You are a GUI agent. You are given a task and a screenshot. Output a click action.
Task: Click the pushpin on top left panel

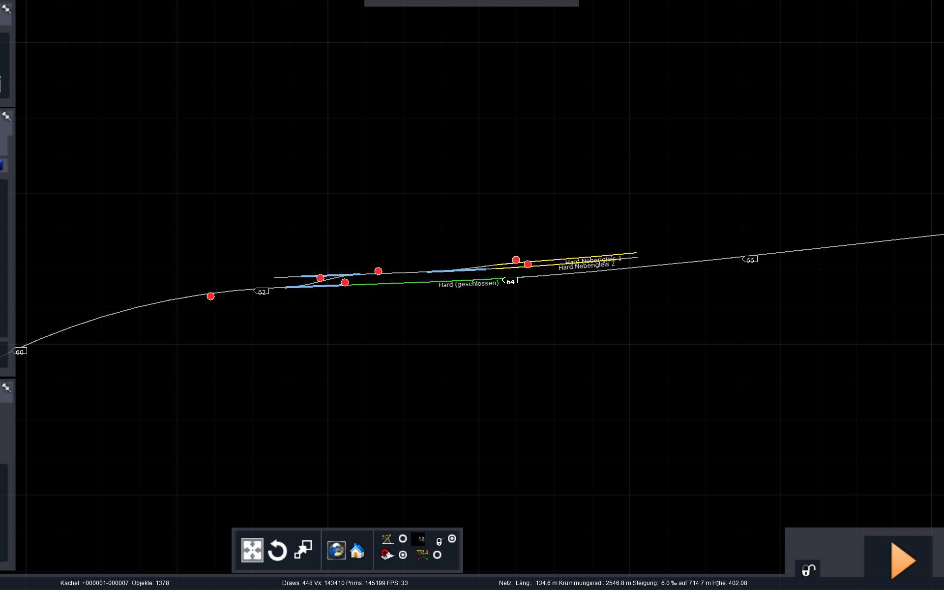[x=6, y=8]
